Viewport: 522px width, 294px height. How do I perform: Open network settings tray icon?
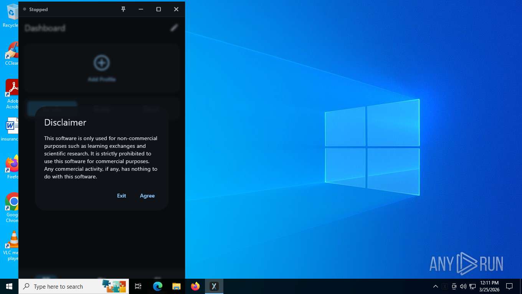[x=472, y=286]
